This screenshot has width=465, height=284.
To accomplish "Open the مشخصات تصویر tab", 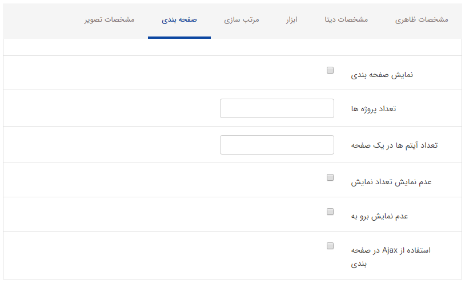I will pyautogui.click(x=109, y=19).
